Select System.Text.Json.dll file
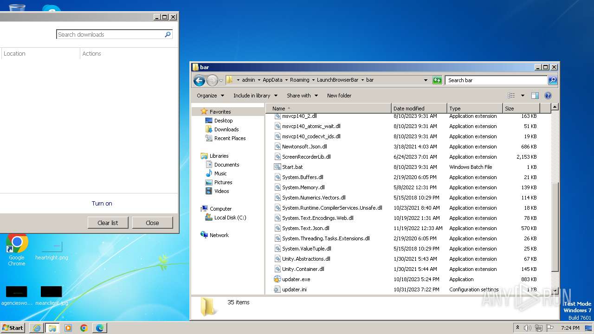The height and width of the screenshot is (334, 594). pyautogui.click(x=305, y=228)
